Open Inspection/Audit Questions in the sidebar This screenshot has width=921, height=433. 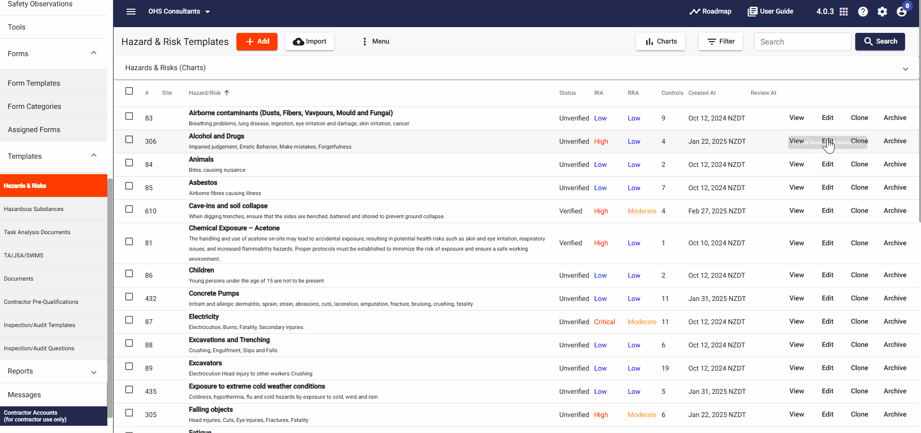click(x=54, y=348)
